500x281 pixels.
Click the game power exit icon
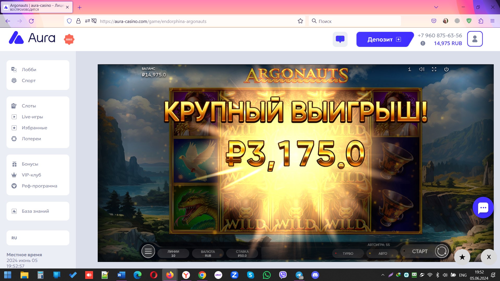click(446, 69)
